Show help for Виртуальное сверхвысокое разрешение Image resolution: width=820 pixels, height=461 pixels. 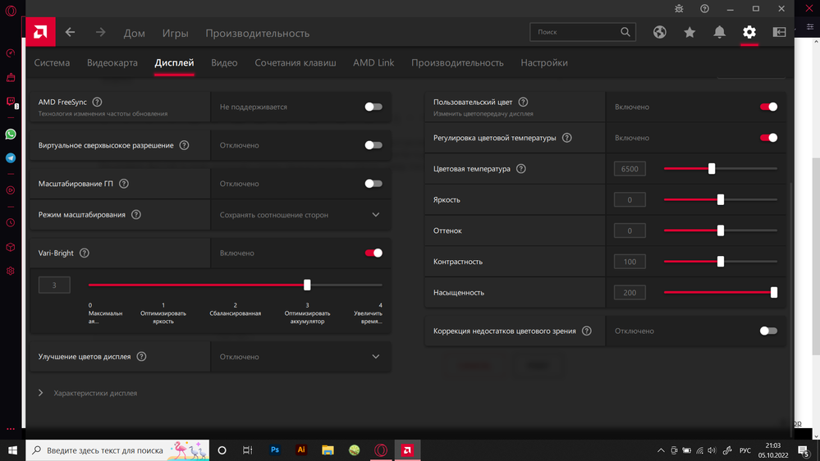coord(184,145)
